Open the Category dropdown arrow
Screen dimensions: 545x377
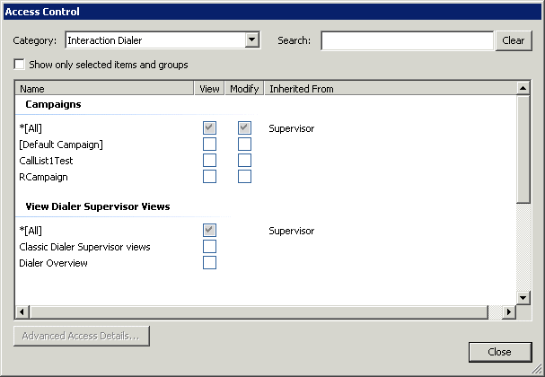pos(252,40)
